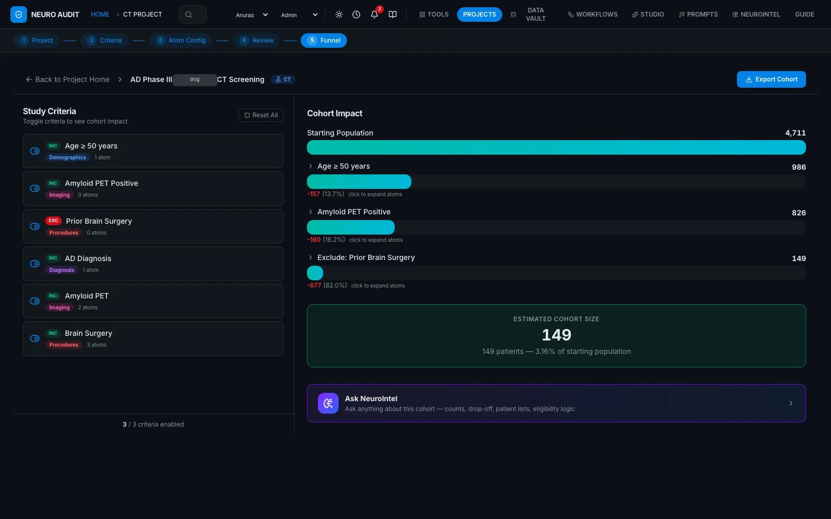Viewport: 831px width, 519px height.
Task: Expand Age ≥ 50 years funnel row
Action: pos(311,166)
